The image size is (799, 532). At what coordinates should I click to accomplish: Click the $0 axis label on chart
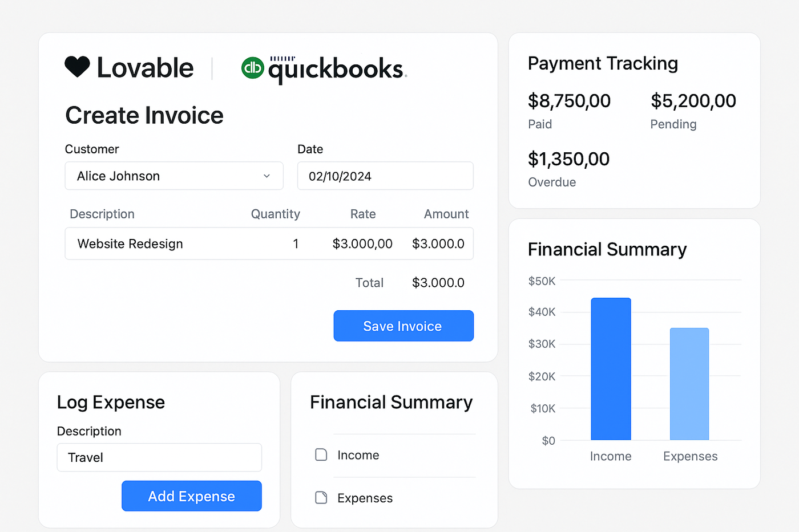548,441
